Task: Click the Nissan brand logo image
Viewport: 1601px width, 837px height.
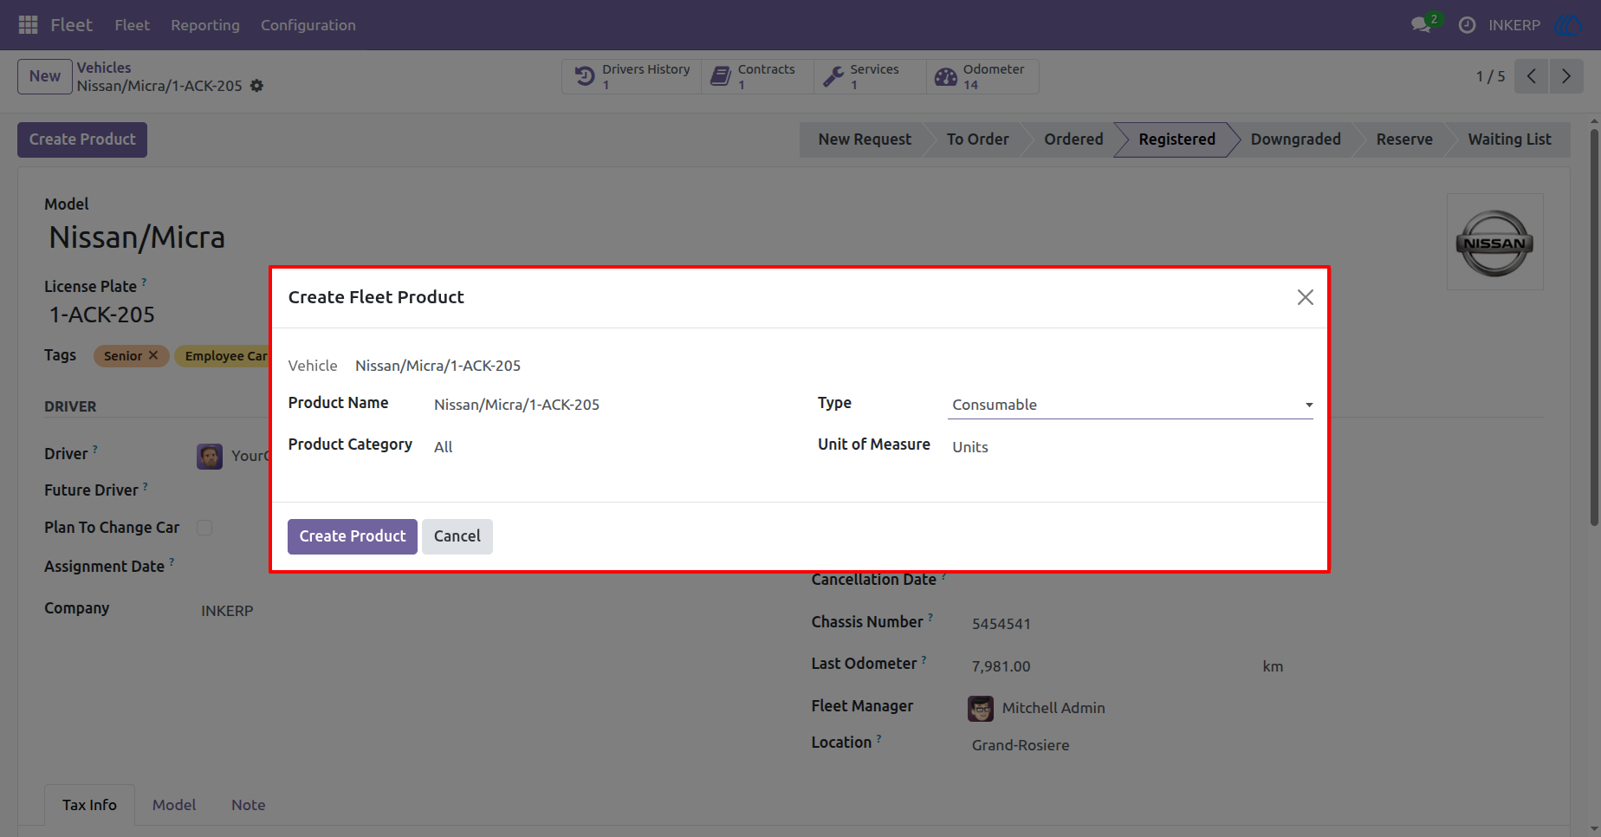Action: pos(1494,243)
